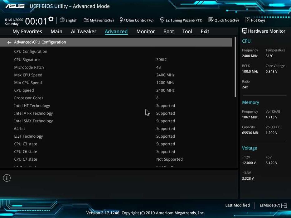The image size is (291, 218).
Task: Select the Intel VT-x Technology row
Action: coord(116,113)
